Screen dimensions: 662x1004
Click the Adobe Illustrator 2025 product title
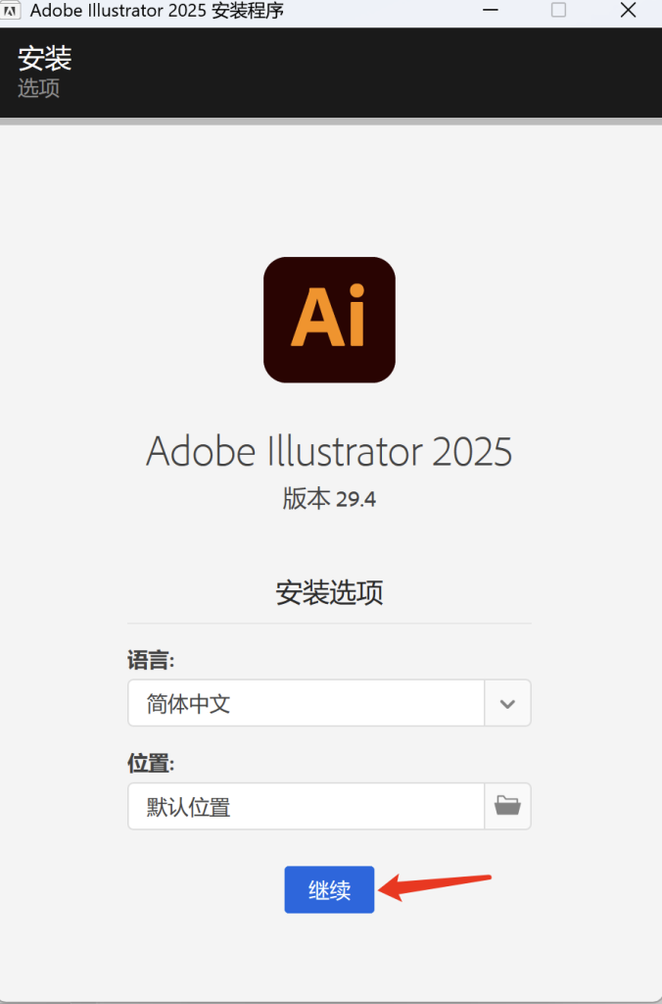(x=329, y=451)
